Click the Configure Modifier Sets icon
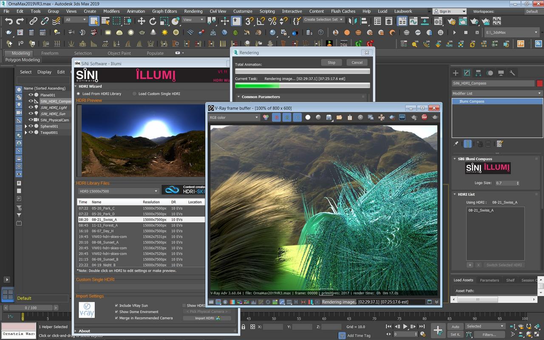This screenshot has width=544, height=340. [x=500, y=144]
